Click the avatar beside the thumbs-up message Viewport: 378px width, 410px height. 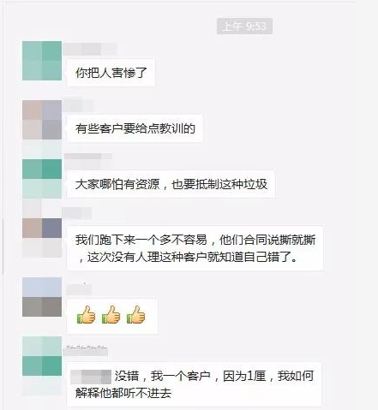click(42, 297)
